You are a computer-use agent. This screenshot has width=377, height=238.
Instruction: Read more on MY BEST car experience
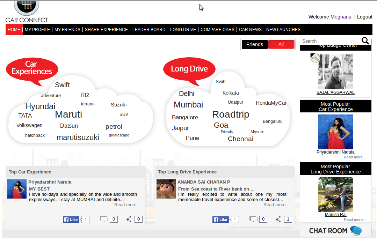[127, 205]
